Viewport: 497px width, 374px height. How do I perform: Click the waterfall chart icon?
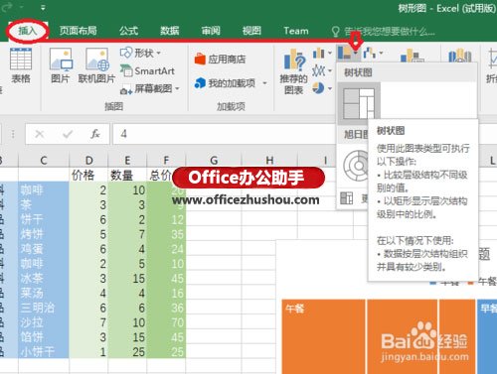370,53
